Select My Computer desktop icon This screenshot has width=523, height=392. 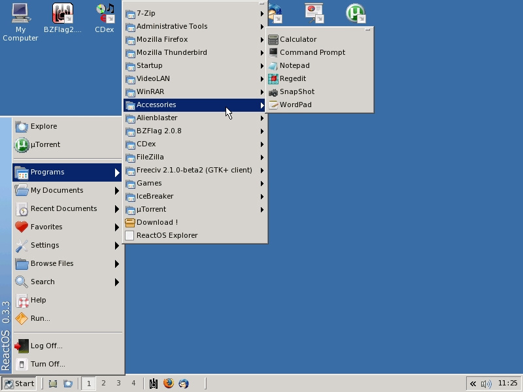coord(20,22)
